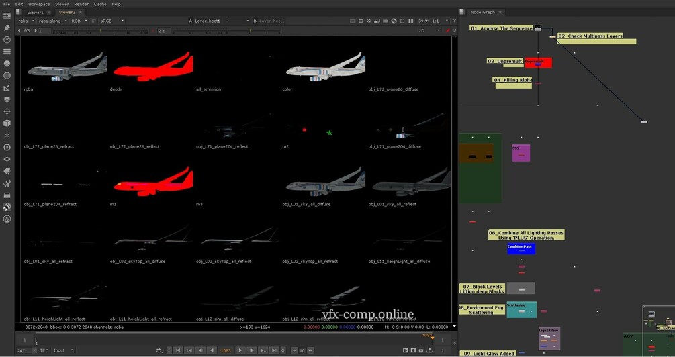Open the Other nodes toolbar icon

pos(7,195)
